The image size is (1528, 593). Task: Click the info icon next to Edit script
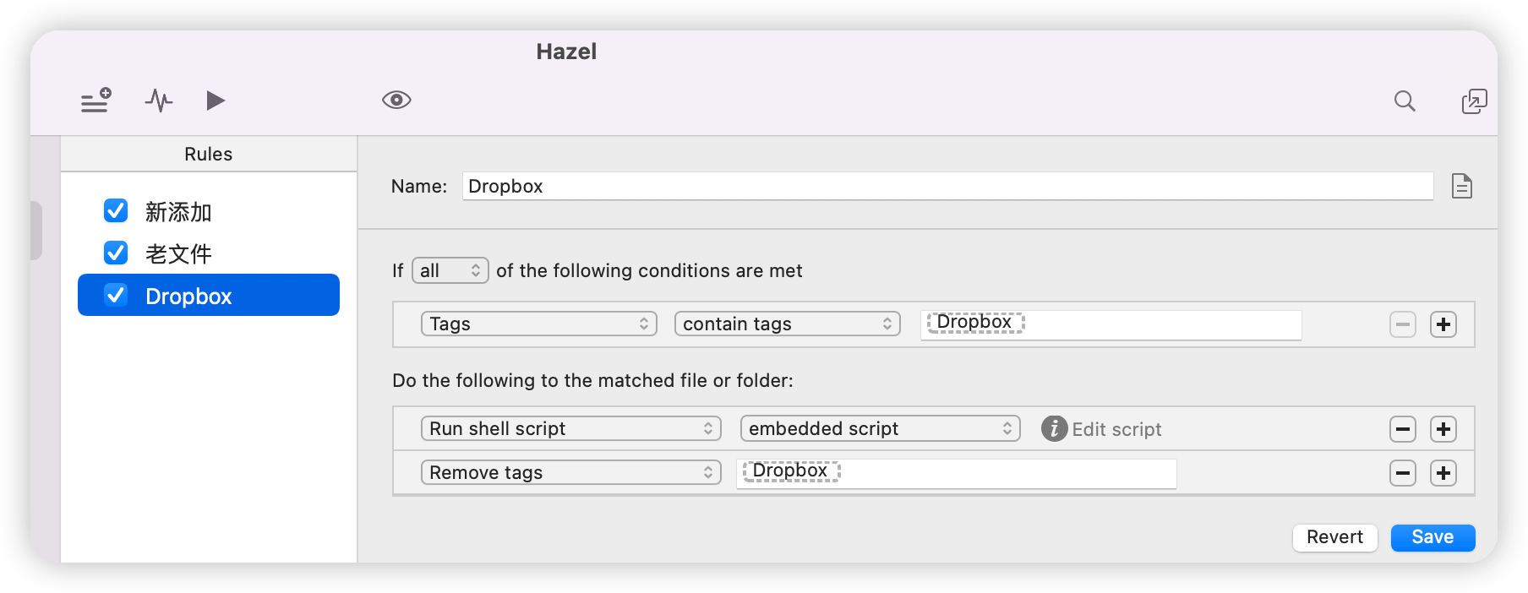(x=1054, y=429)
